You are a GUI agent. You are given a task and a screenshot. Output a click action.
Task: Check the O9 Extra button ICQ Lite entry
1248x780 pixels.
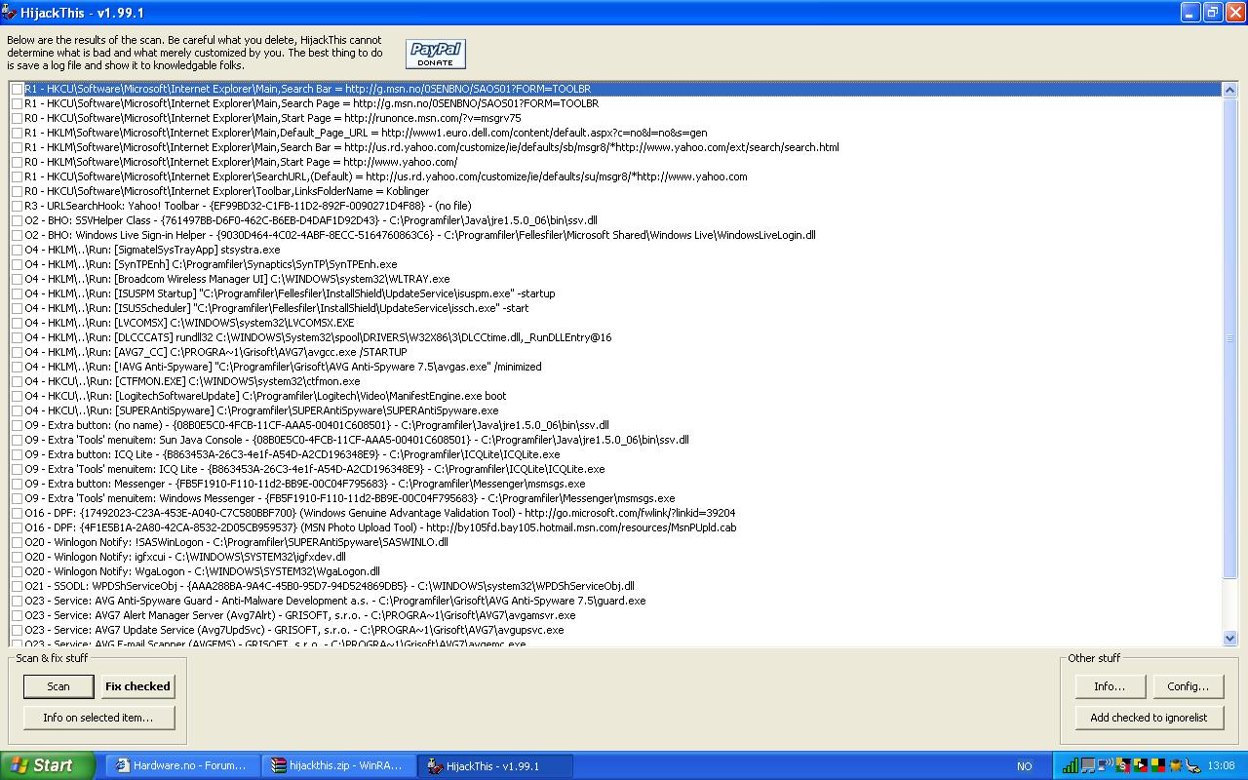tap(18, 454)
